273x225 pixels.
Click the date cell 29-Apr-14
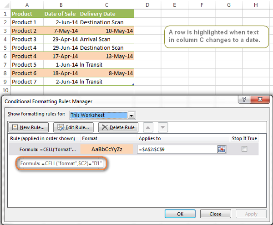coord(61,39)
